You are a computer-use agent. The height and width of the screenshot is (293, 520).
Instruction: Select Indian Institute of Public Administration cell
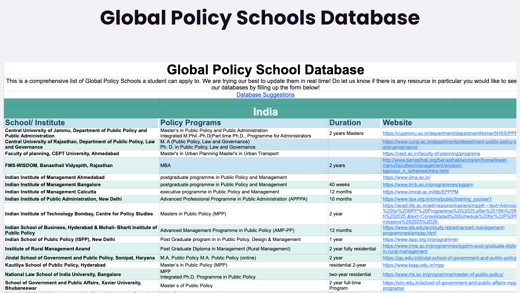tap(82, 199)
